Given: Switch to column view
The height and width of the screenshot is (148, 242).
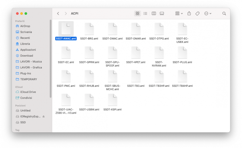Looking at the screenshot, I should 154,14.
